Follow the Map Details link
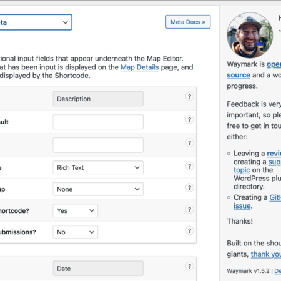This screenshot has width=281, height=281. click(140, 67)
